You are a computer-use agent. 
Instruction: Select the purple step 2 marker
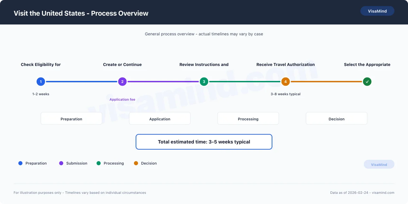[122, 82]
